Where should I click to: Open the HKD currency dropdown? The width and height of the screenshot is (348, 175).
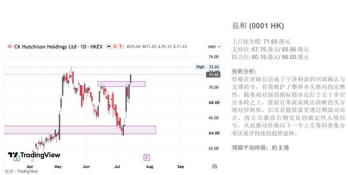214,47
